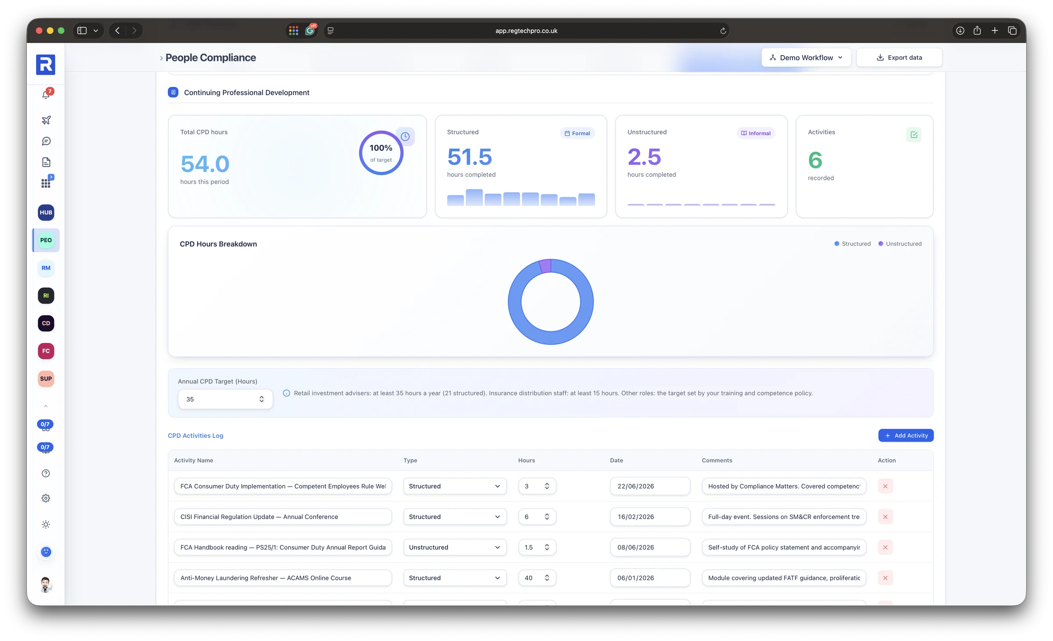Image resolution: width=1053 pixels, height=641 pixels.
Task: Switch to the RM module
Action: [x=46, y=268]
